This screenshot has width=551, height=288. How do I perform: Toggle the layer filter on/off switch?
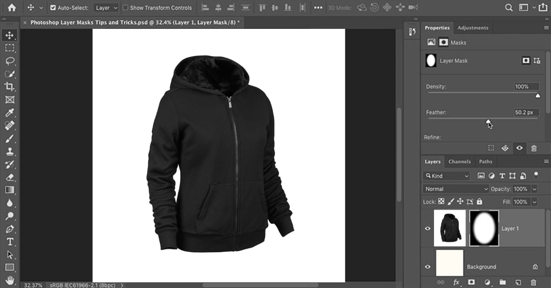536,175
